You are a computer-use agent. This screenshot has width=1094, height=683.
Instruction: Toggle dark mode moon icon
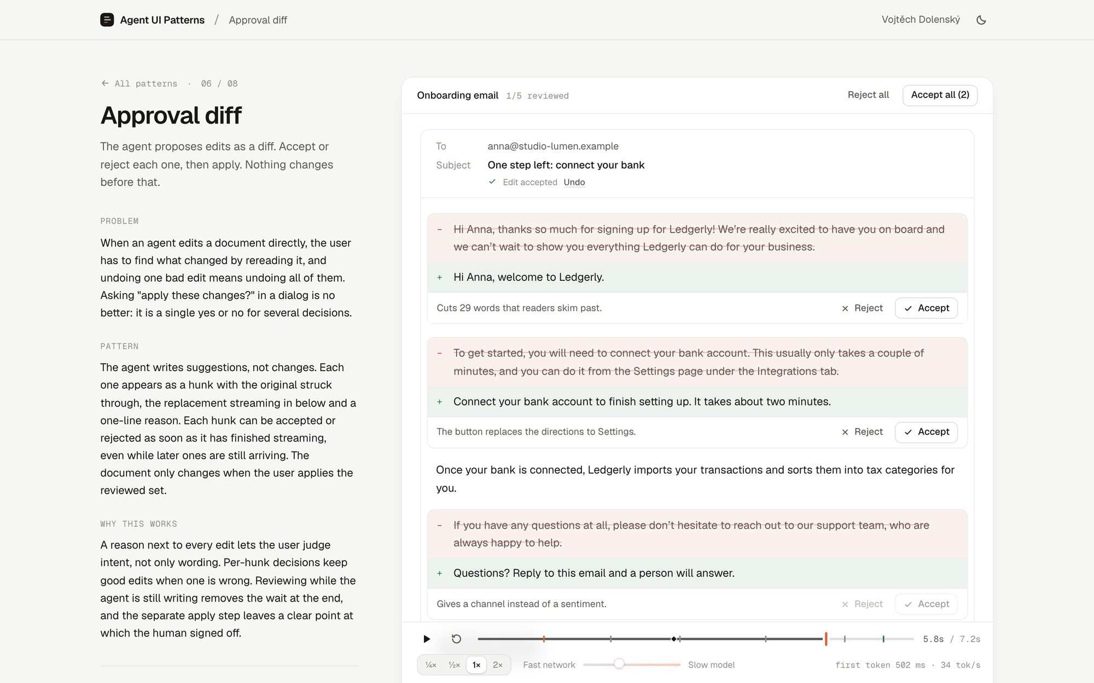[x=981, y=20]
